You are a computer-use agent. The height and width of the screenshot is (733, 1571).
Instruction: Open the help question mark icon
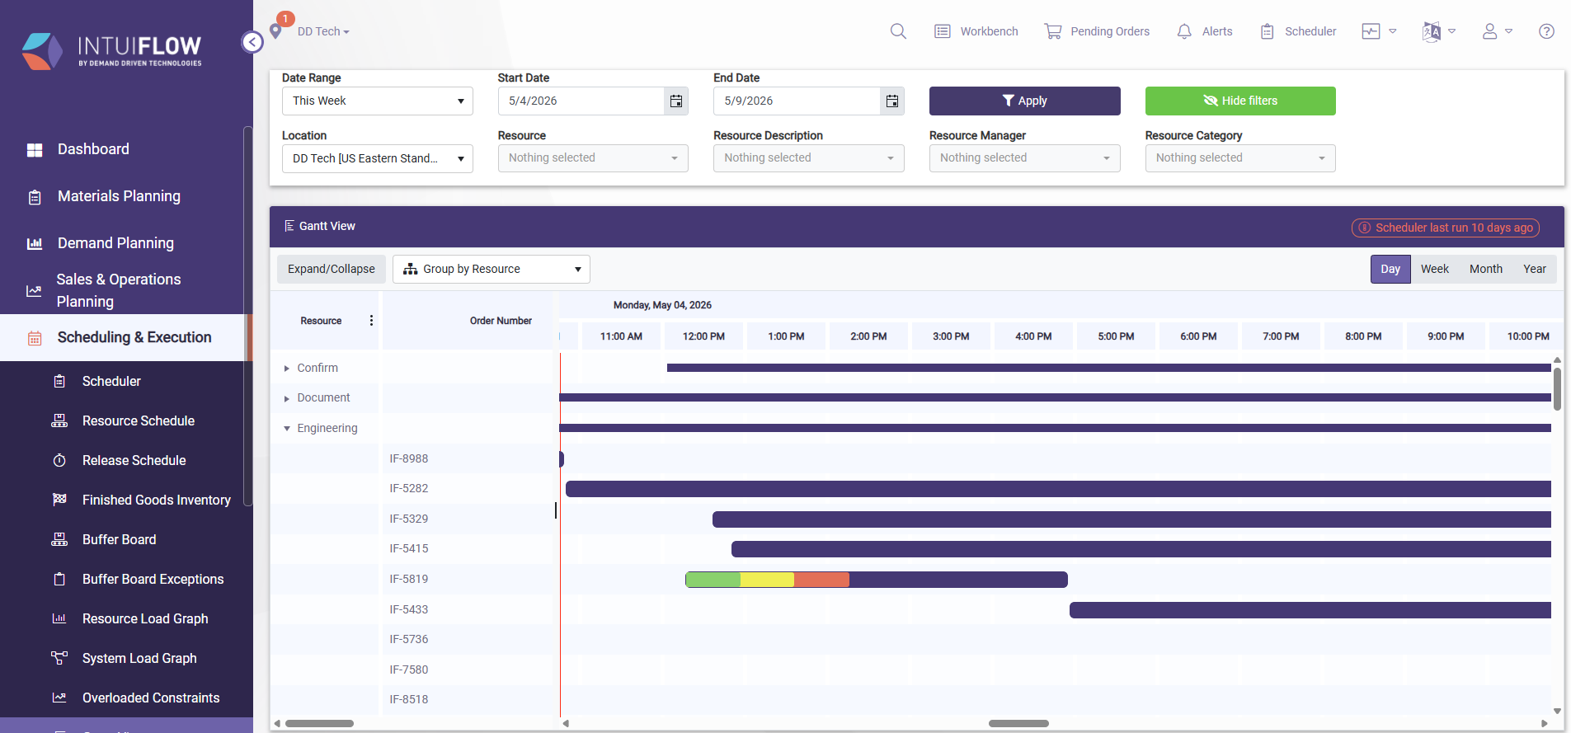coord(1546,31)
